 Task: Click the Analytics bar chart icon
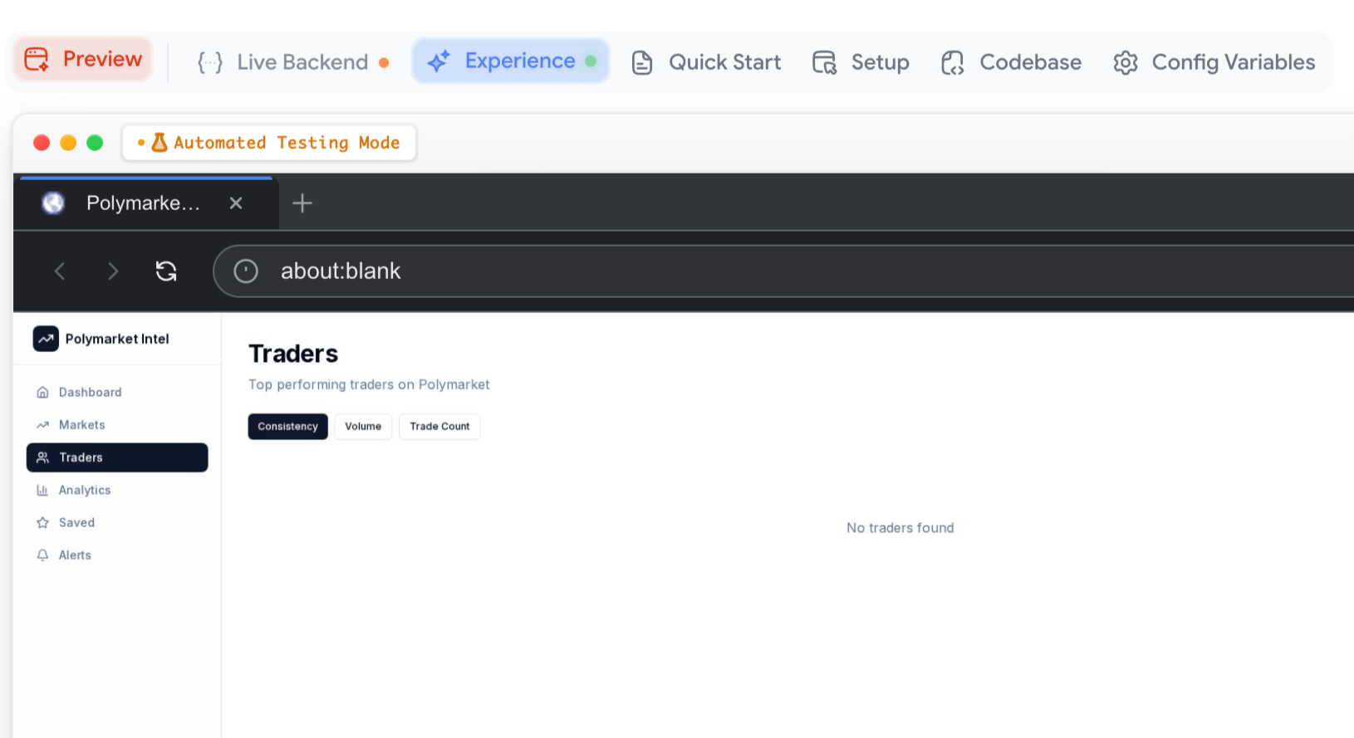(42, 491)
